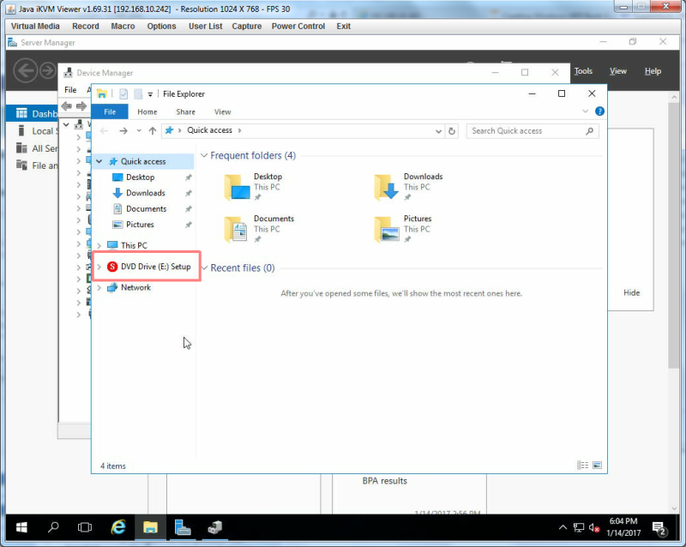Switch to details view layout icon
This screenshot has height=547, width=686.
pos(582,466)
